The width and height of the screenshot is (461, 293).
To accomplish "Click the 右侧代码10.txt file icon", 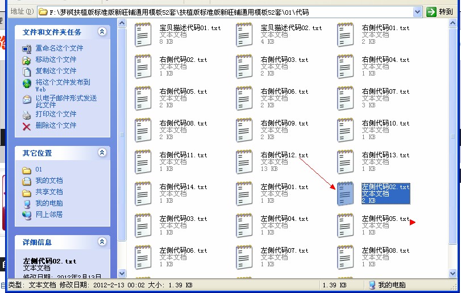I will click(x=346, y=130).
